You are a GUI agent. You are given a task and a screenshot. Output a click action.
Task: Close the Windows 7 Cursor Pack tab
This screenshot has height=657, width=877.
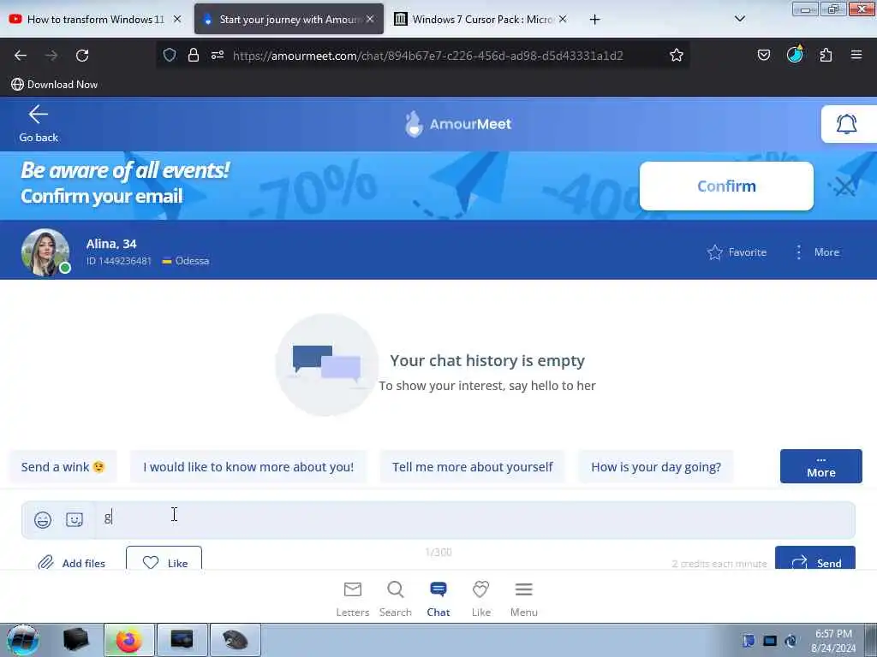563,19
